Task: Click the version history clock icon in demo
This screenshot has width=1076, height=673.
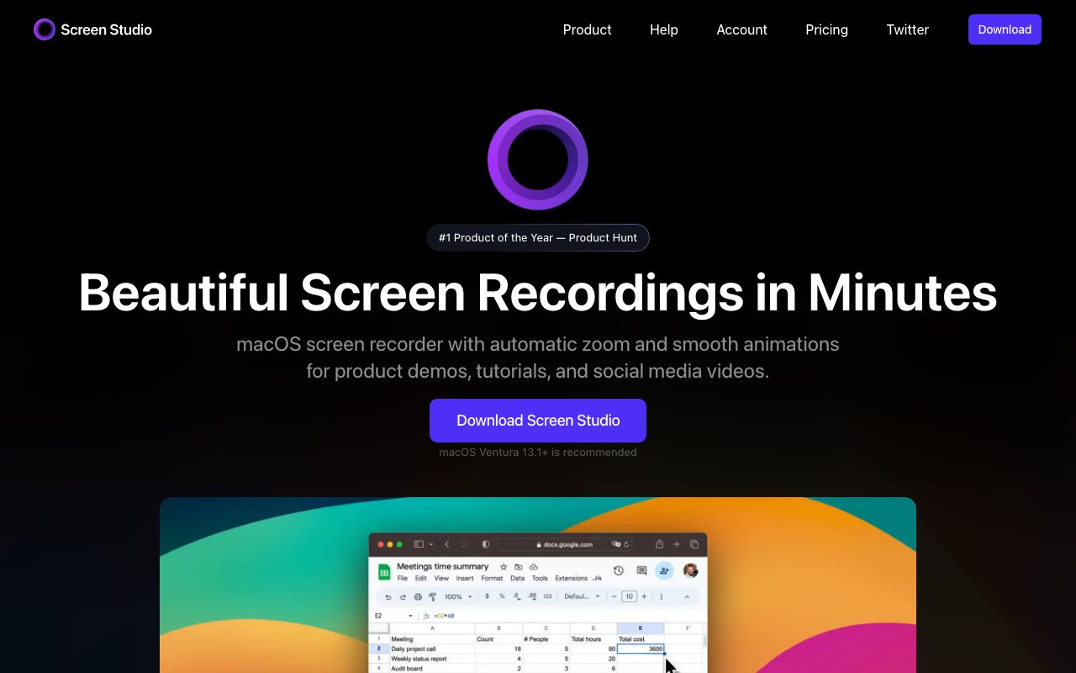Action: [x=619, y=570]
